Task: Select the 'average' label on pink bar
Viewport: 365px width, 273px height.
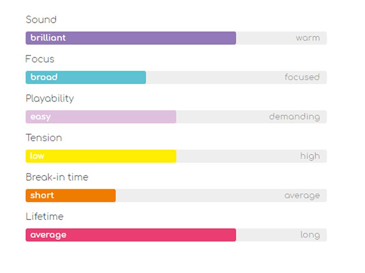Action: click(48, 235)
